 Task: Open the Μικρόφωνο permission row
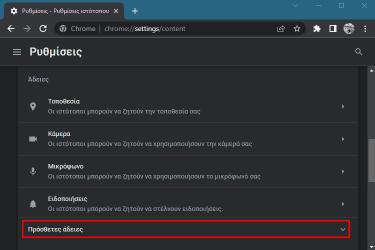point(188,171)
